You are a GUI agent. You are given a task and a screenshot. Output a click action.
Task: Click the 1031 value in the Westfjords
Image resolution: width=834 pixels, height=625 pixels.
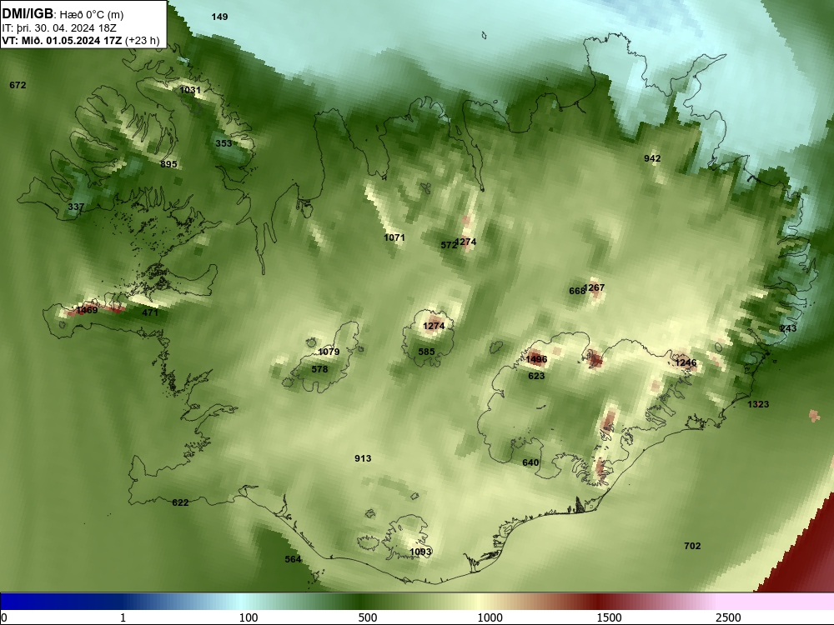pos(190,90)
